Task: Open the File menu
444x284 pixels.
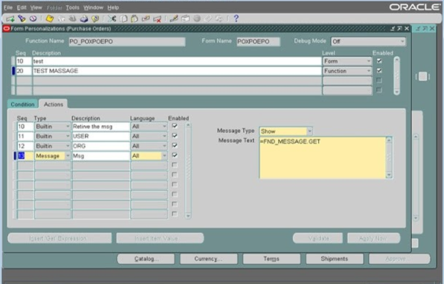Action: [x=8, y=8]
